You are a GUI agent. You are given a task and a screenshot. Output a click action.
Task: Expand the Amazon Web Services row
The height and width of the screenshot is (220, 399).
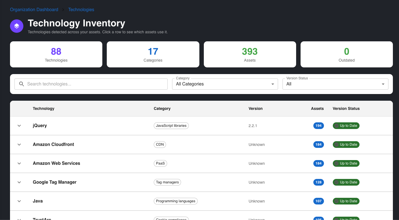(x=19, y=163)
